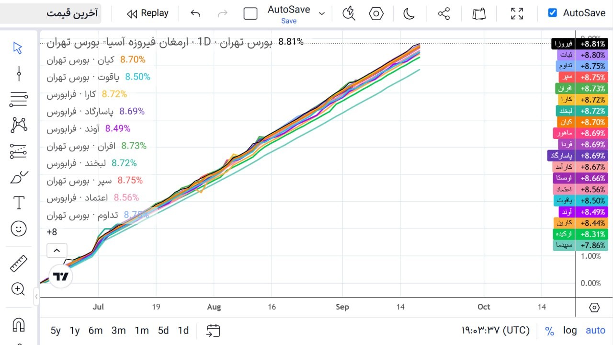Click the TradingView logo button
This screenshot has width=613, height=345.
[x=61, y=276]
